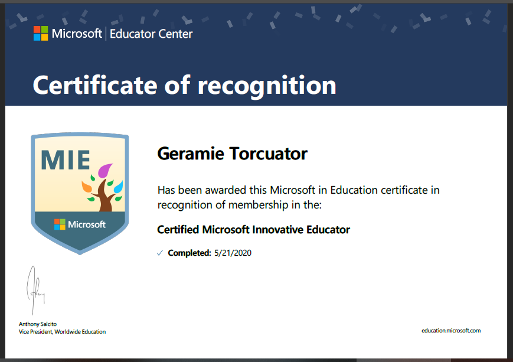Image resolution: width=513 pixels, height=362 pixels.
Task: Click the Vice President, Worldwide Education text
Action: [x=62, y=331]
